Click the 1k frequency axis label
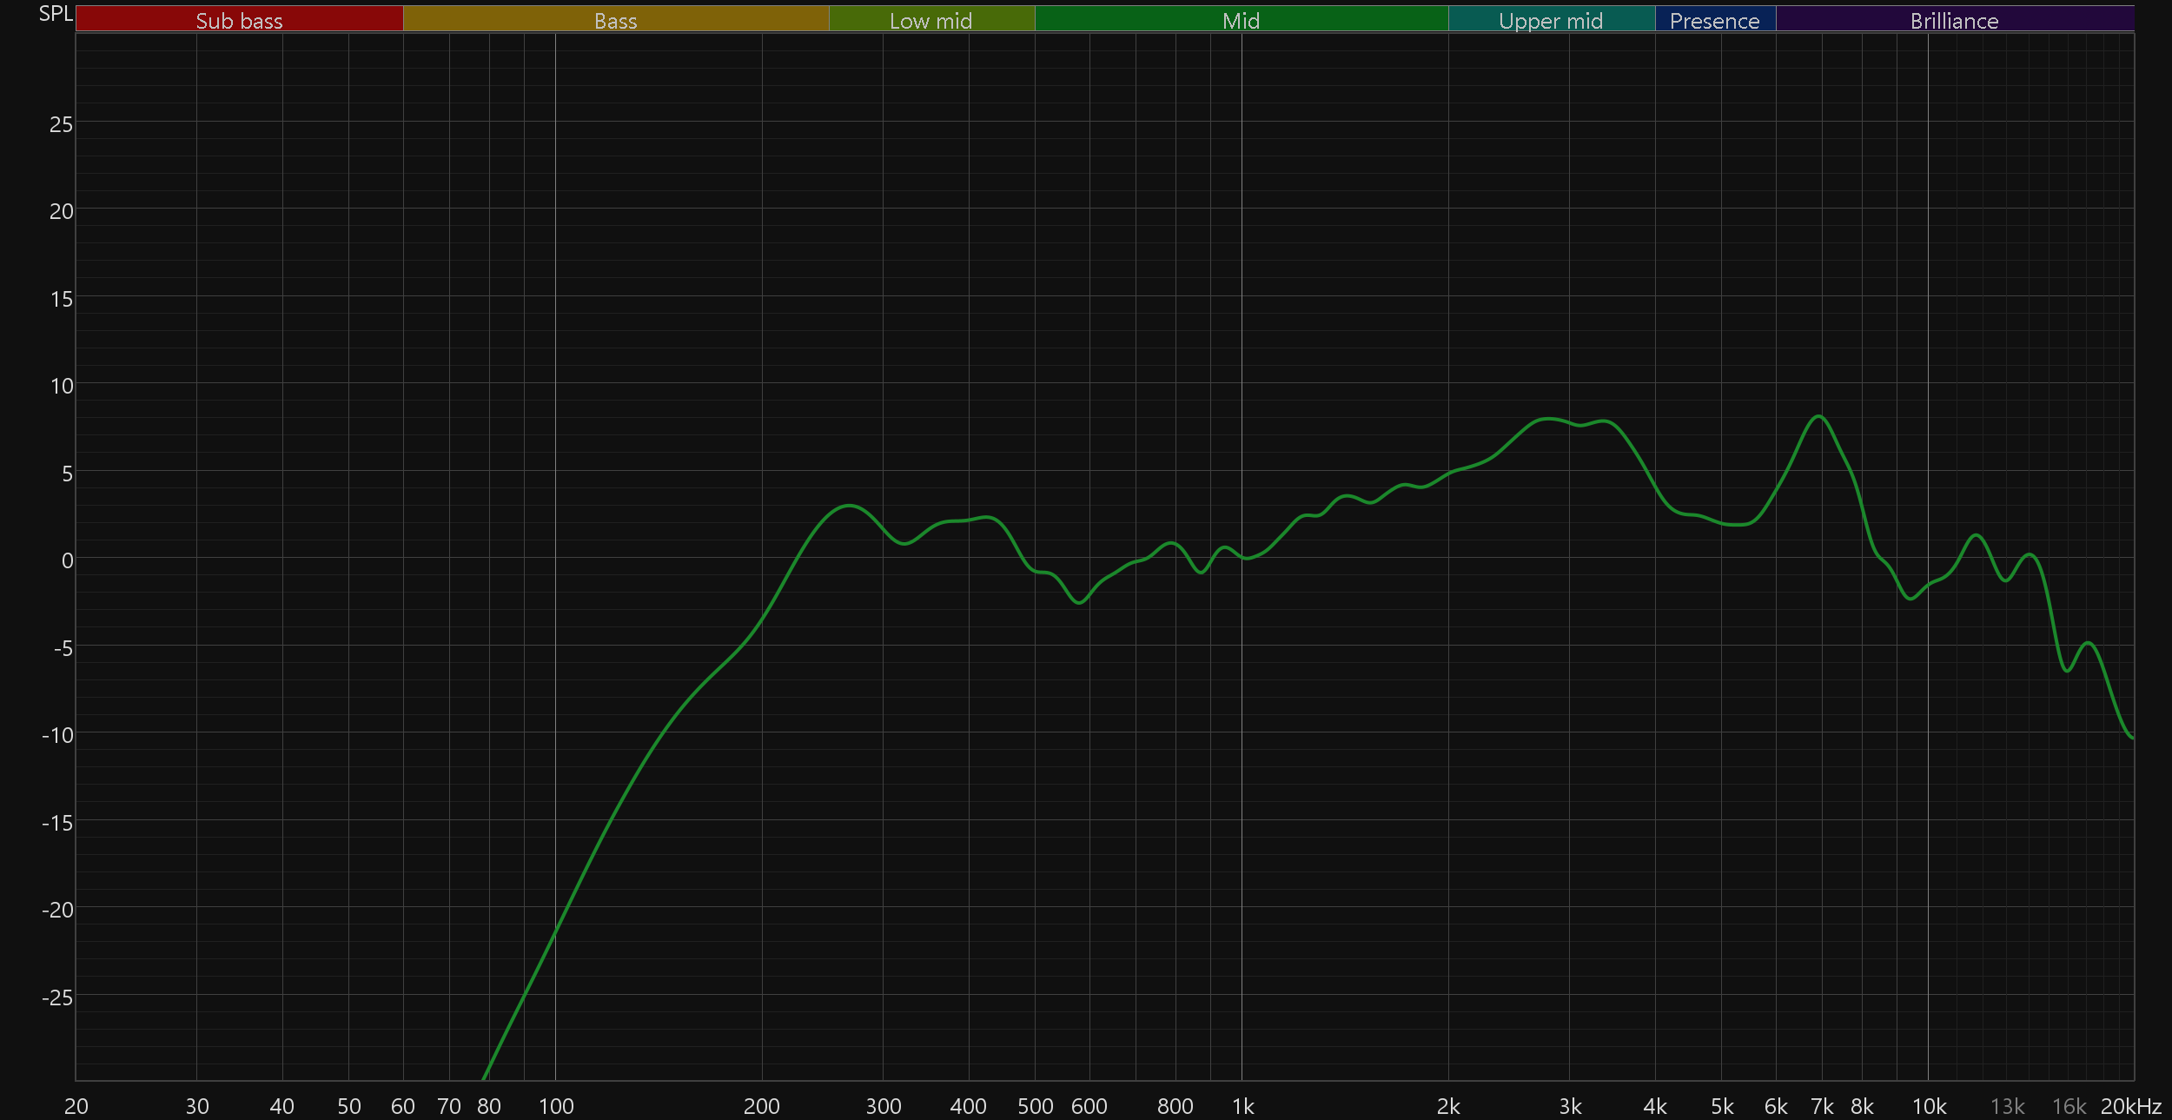 tap(1242, 1106)
